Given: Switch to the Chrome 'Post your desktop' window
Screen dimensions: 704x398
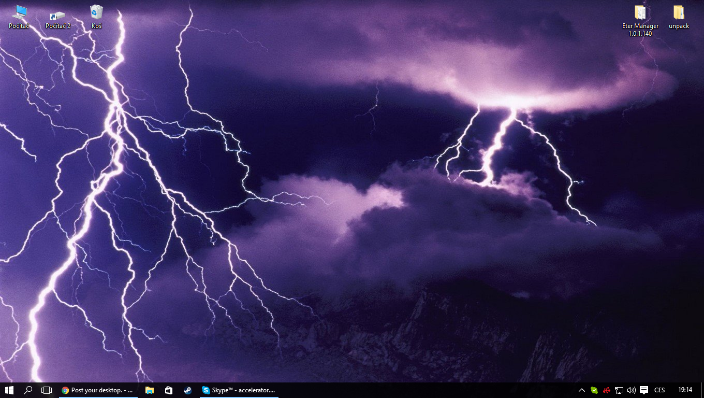Looking at the screenshot, I should pyautogui.click(x=97, y=390).
